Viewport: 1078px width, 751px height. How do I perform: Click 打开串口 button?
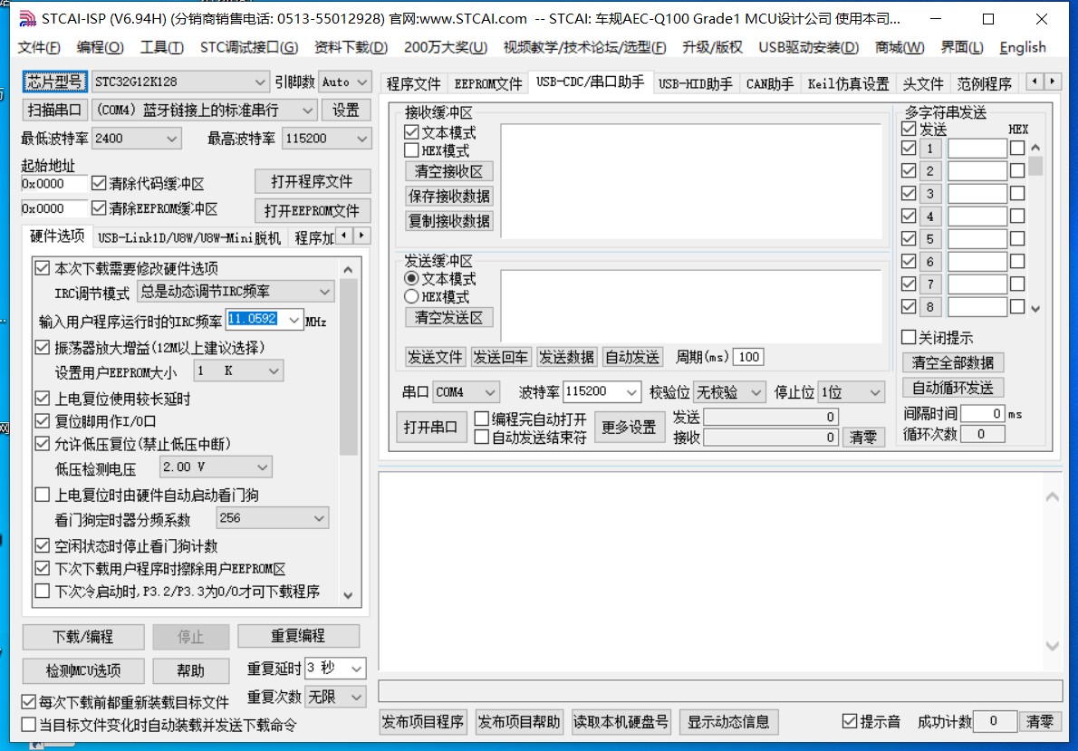[431, 427]
